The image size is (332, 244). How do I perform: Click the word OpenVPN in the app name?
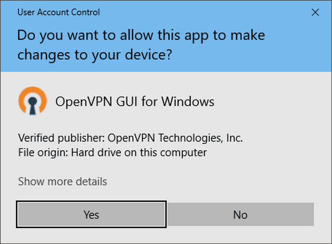point(84,102)
